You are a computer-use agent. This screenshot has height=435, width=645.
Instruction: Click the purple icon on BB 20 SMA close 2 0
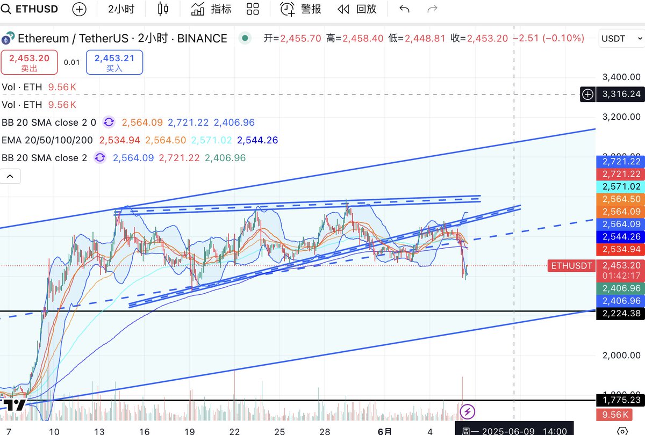point(109,122)
